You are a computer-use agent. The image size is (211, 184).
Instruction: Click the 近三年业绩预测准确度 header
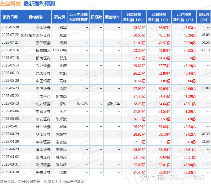(x=79, y=17)
